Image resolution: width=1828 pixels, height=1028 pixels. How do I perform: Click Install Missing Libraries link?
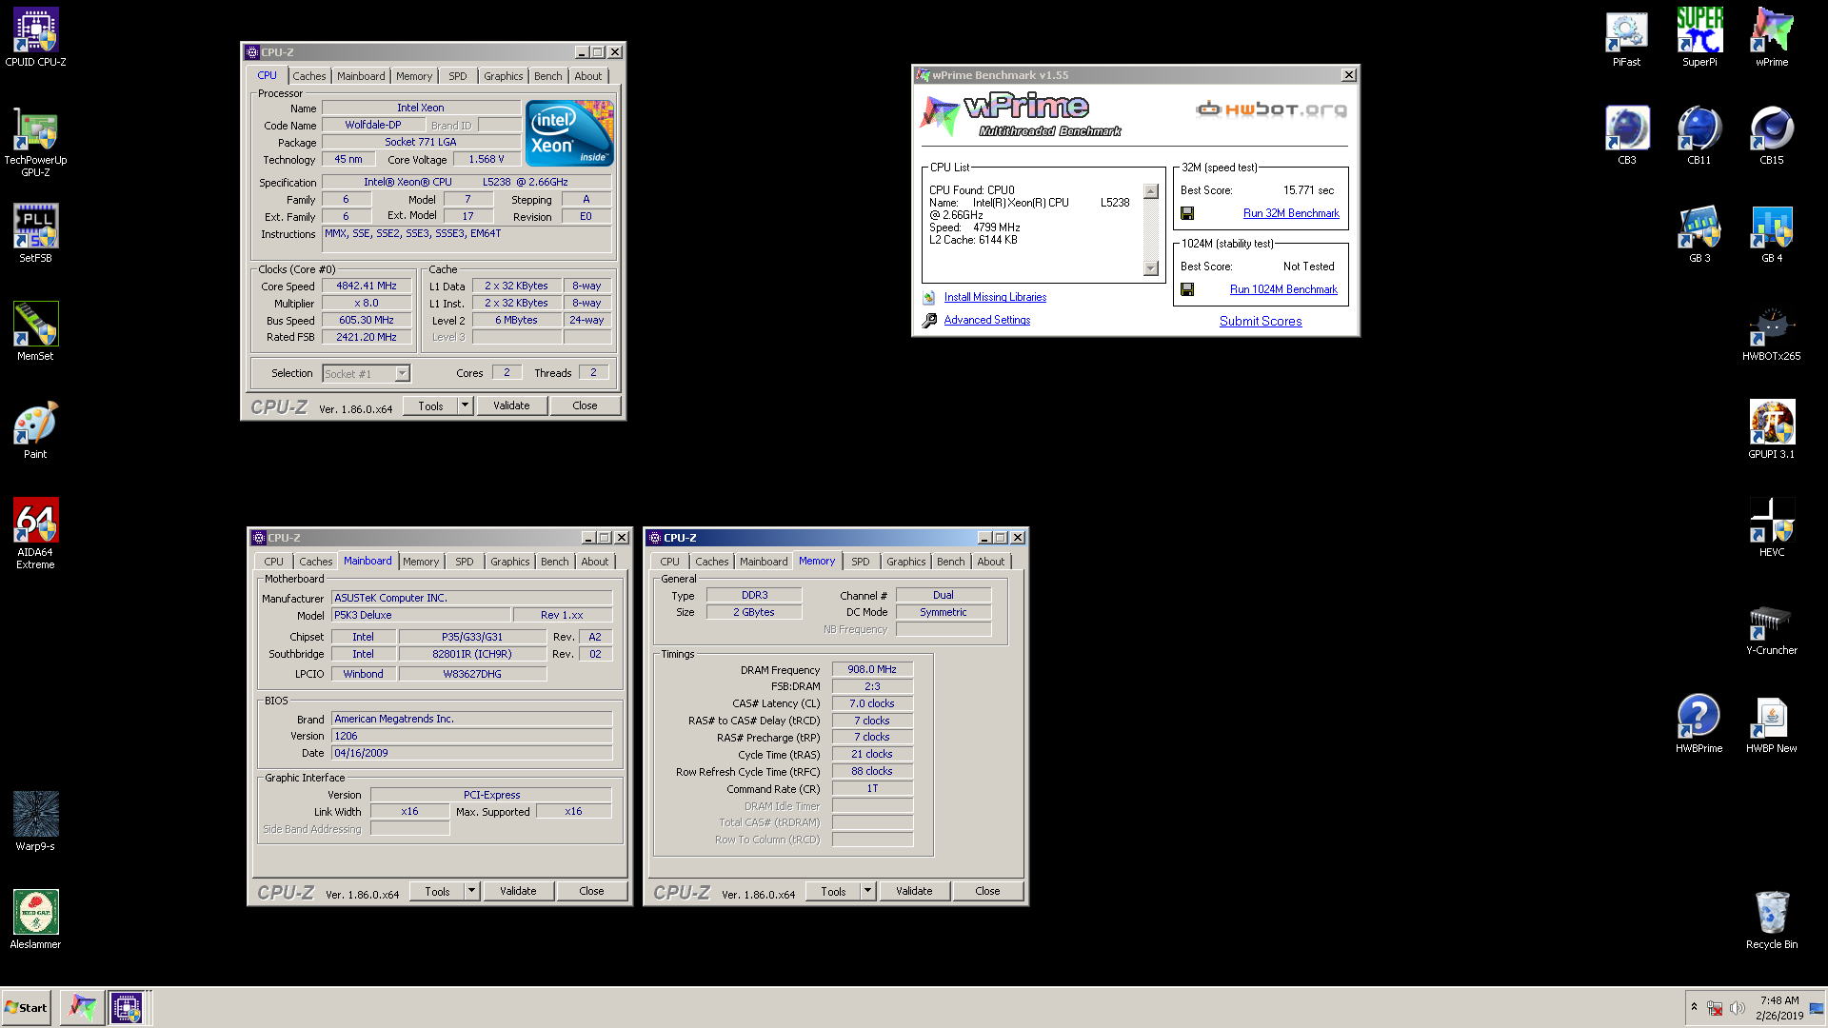click(x=995, y=297)
